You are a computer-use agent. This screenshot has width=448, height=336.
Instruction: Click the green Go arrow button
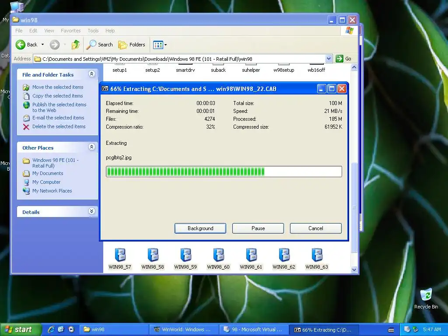tap(339, 59)
